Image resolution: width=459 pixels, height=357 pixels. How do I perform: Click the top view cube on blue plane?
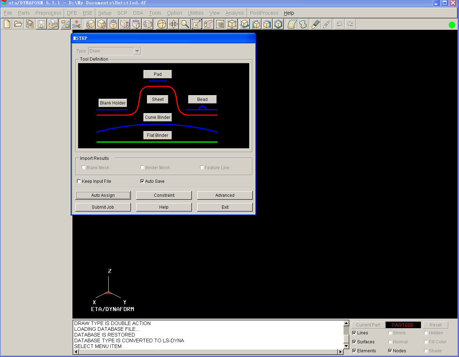coord(245,24)
